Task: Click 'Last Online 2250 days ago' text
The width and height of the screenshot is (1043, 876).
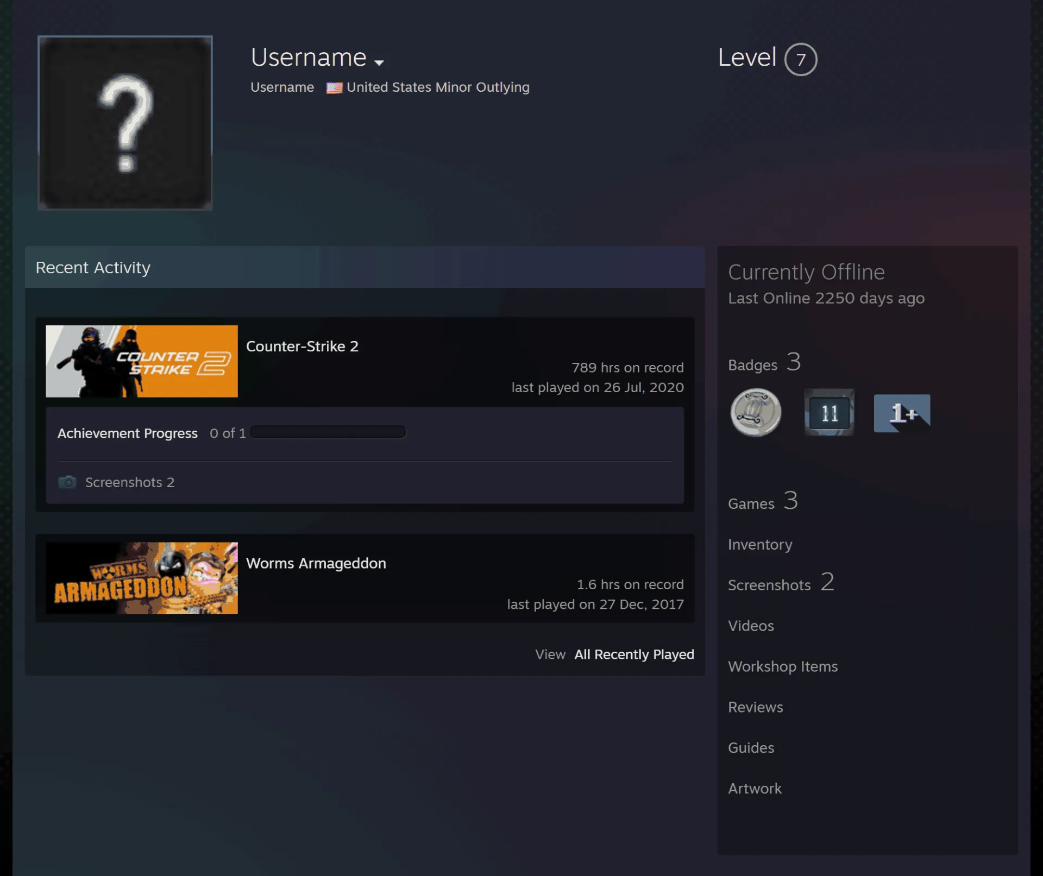Action: (x=826, y=298)
